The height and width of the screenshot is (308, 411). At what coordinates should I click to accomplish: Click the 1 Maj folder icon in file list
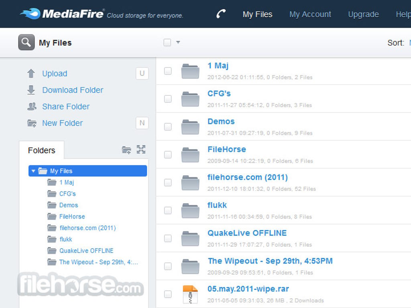190,71
